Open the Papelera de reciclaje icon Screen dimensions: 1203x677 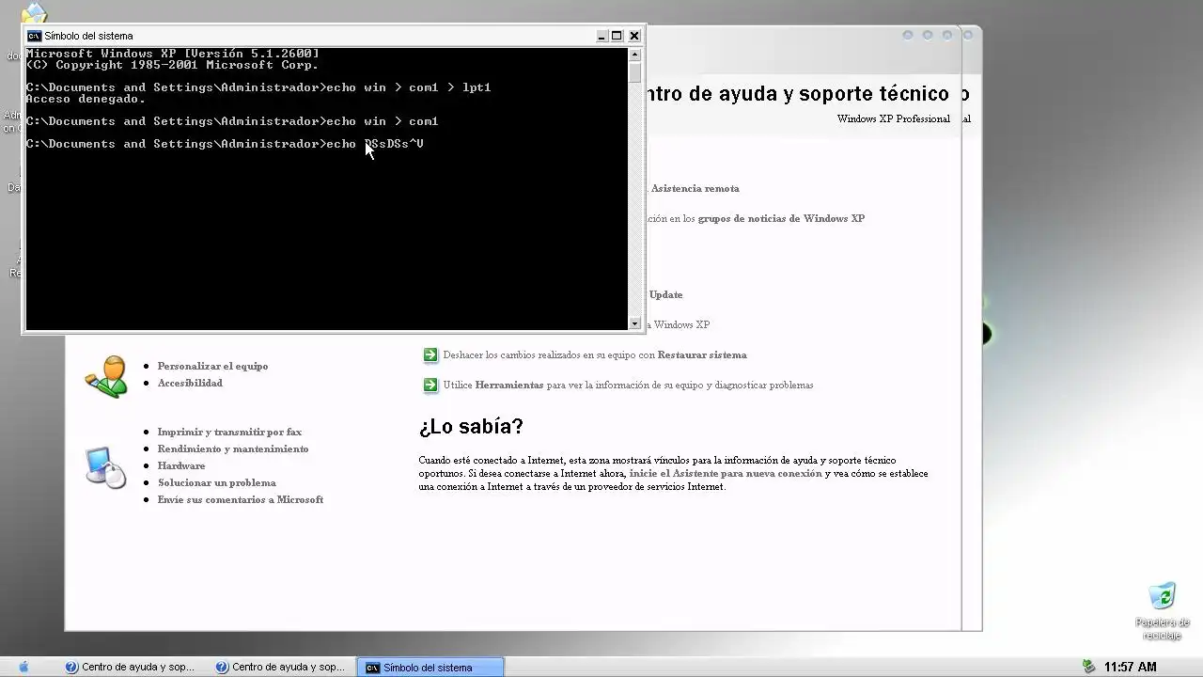click(1163, 611)
